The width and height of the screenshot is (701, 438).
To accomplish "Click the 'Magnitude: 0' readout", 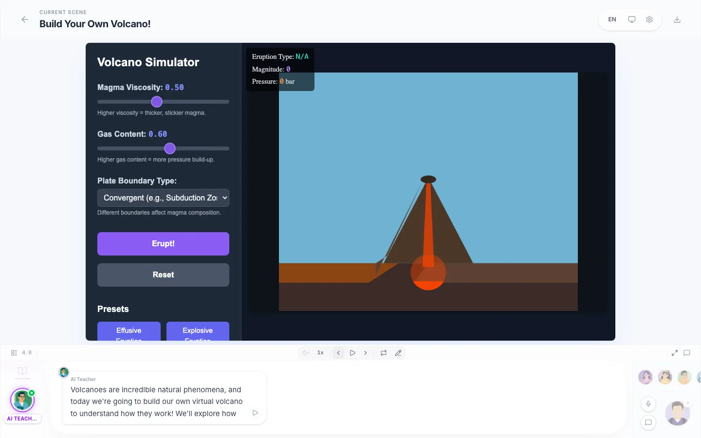I will coord(271,69).
